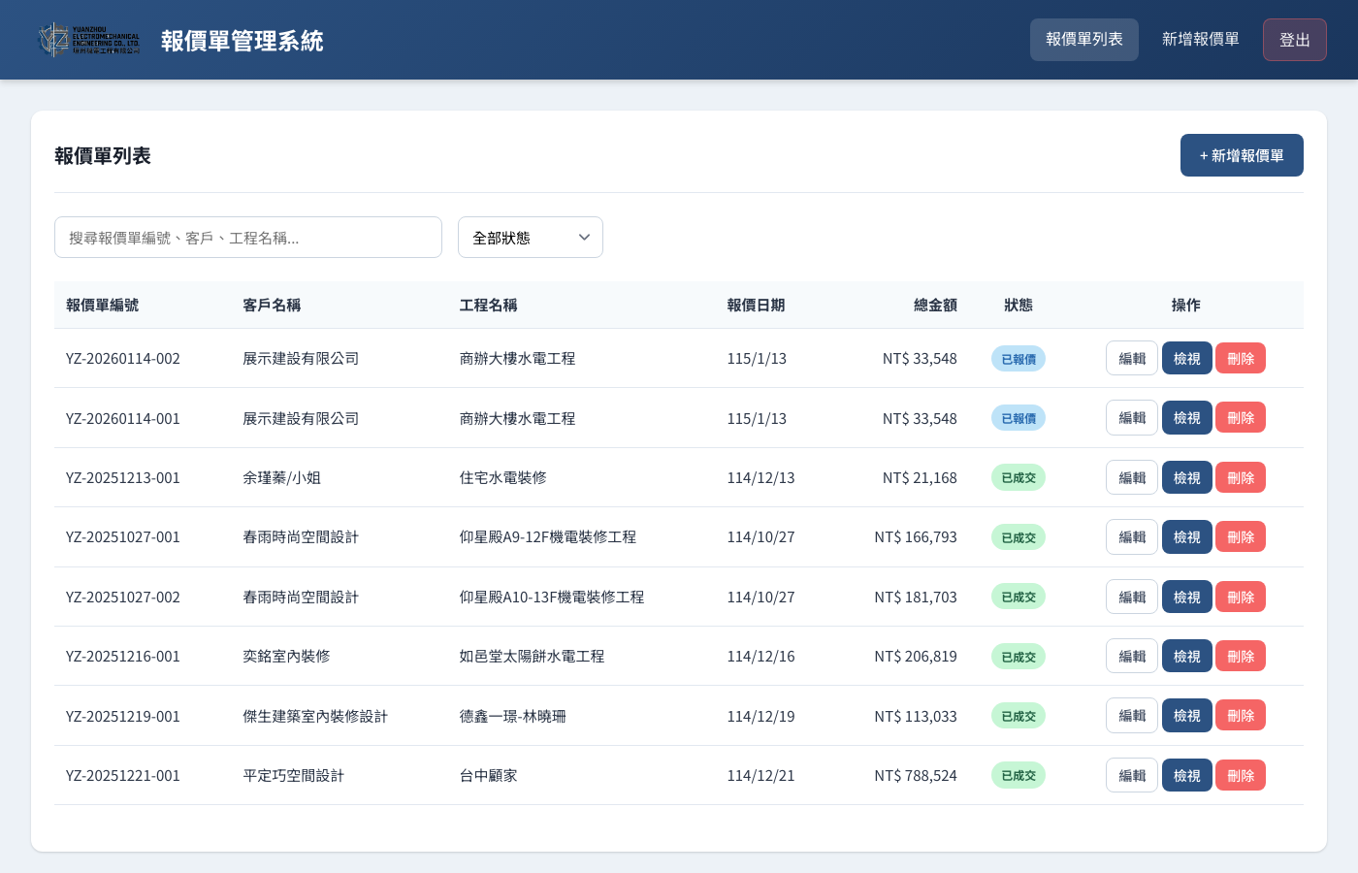This screenshot has height=873, width=1358.
Task: Delete quotation YZ-20251221-001
Action: click(1240, 775)
